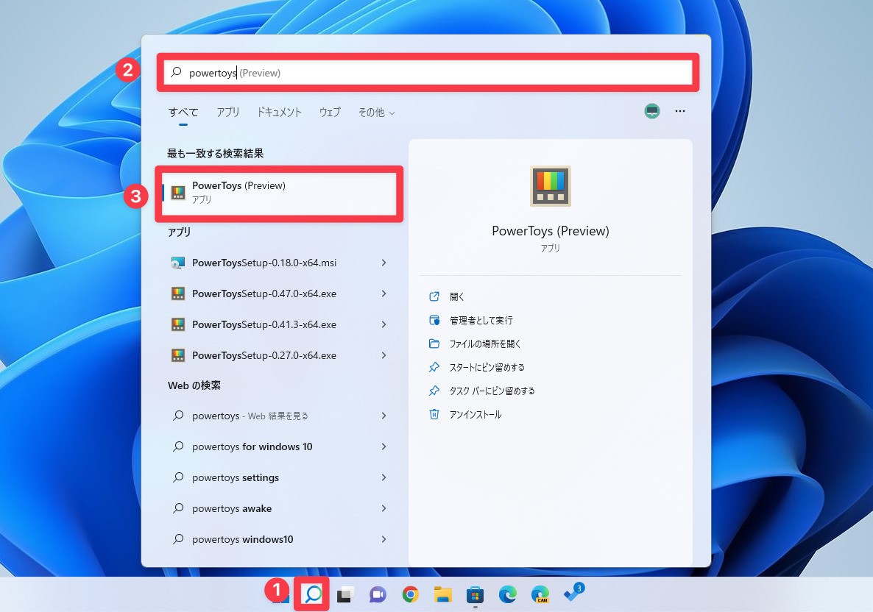This screenshot has width=873, height=612.
Task: Click the PowerToys icon in best match result
Action: coord(178,193)
